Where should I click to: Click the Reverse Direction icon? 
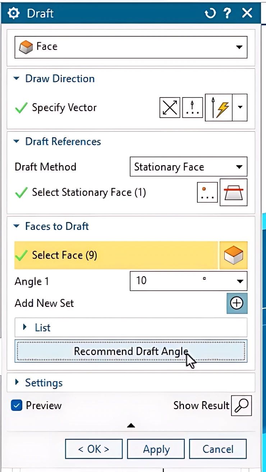170,108
